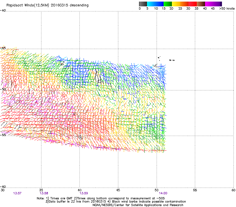The image size is (236, 207).
Task: Select the ">50 knots" legend label
Action: [227, 9]
